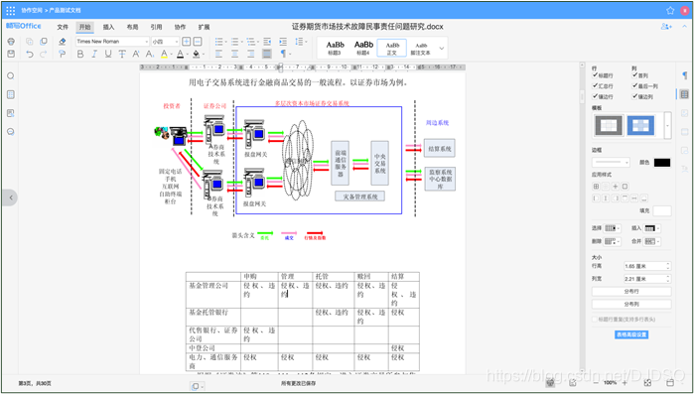Image resolution: width=694 pixels, height=394 pixels.
Task: Align text left
Action: point(219,54)
